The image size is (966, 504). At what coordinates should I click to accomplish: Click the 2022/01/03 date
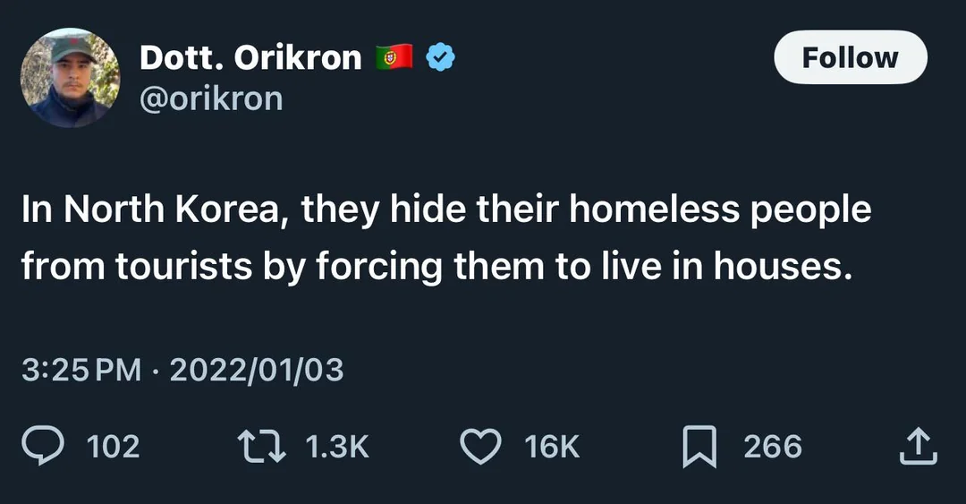click(x=256, y=370)
